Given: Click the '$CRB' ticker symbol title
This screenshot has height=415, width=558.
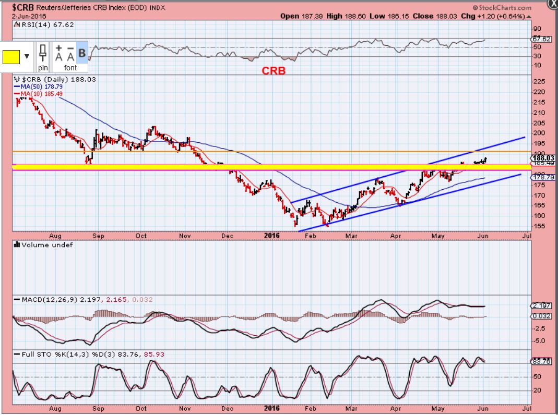Looking at the screenshot, I should [x=23, y=7].
